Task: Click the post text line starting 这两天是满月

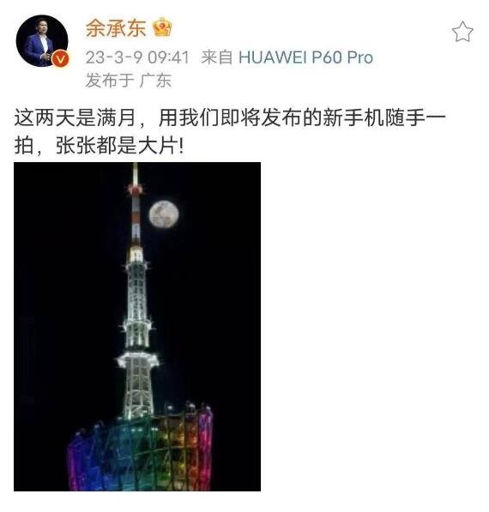Action: click(x=230, y=118)
